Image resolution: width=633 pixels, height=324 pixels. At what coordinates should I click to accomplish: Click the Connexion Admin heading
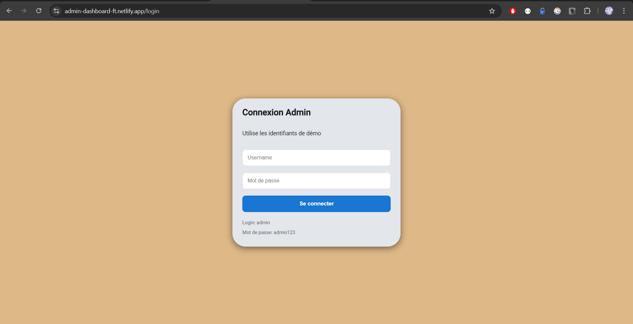(277, 112)
